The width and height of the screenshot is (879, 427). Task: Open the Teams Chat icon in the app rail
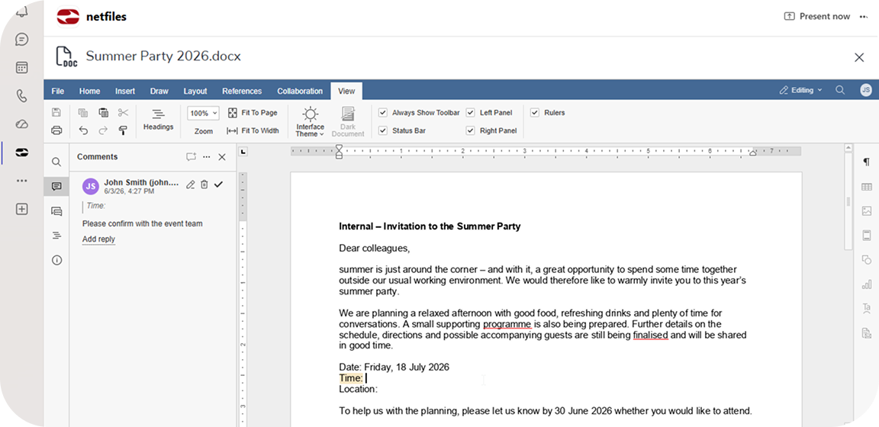tap(22, 40)
